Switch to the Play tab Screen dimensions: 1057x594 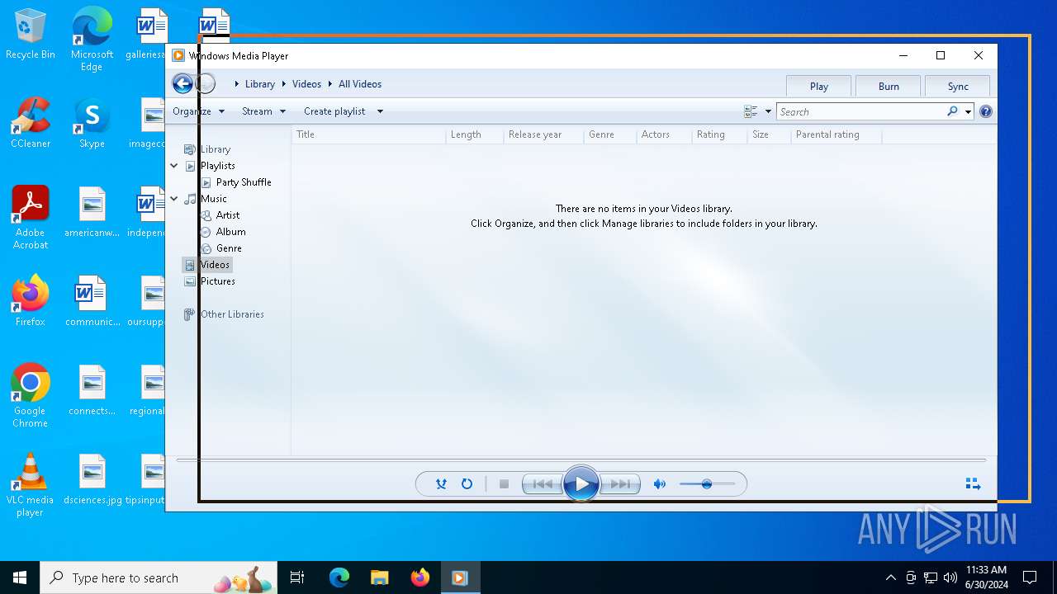click(x=819, y=86)
